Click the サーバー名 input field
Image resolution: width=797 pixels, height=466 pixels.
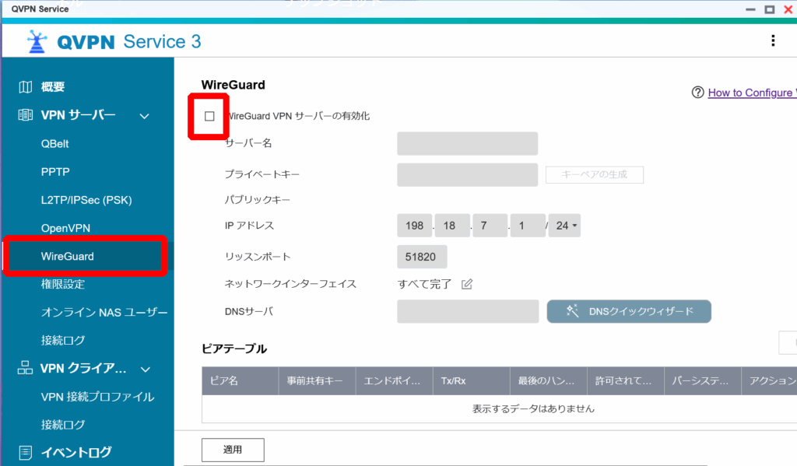click(x=467, y=144)
